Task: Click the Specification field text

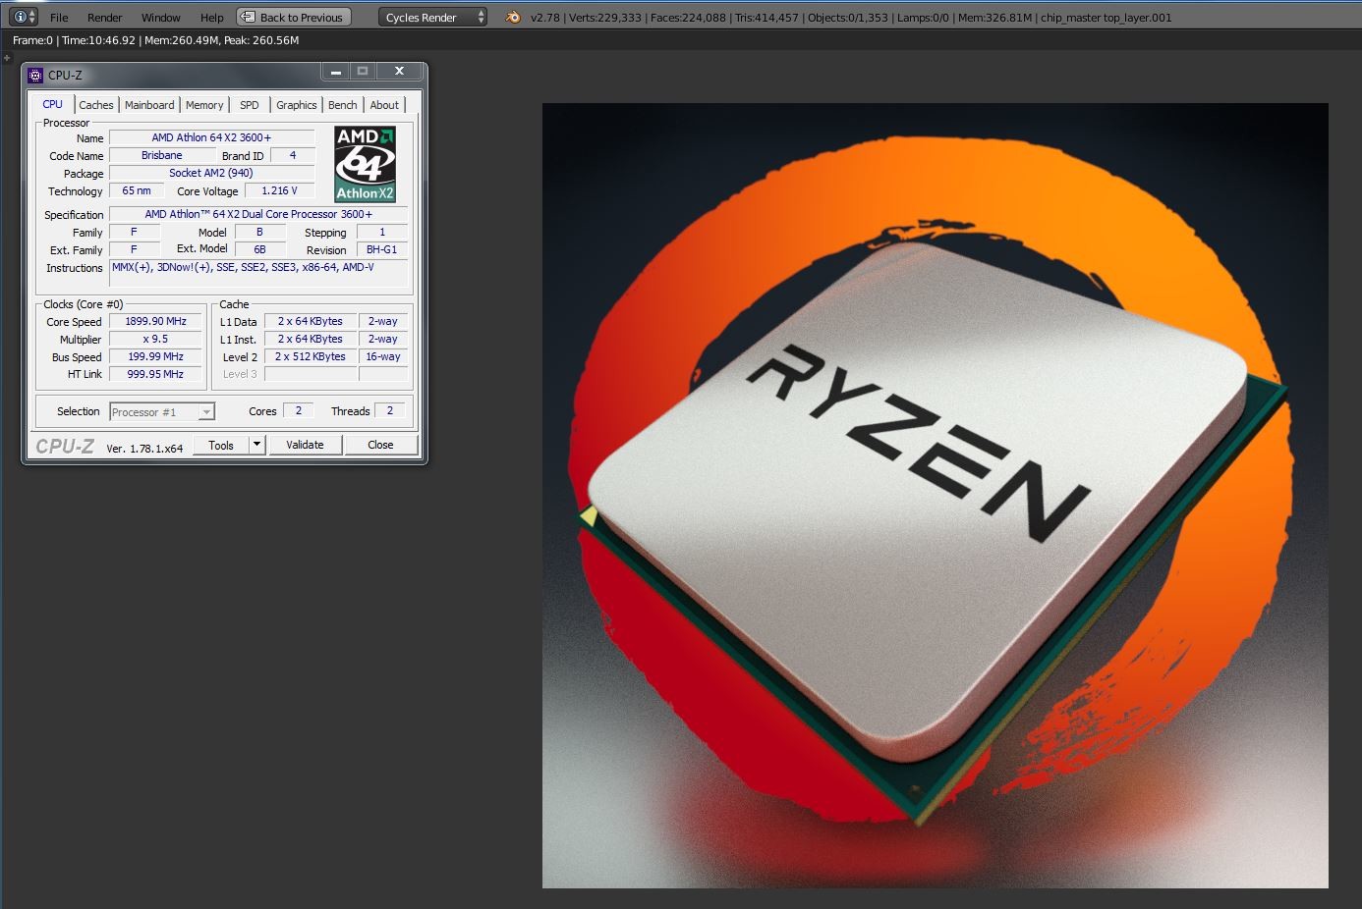Action: click(x=258, y=214)
